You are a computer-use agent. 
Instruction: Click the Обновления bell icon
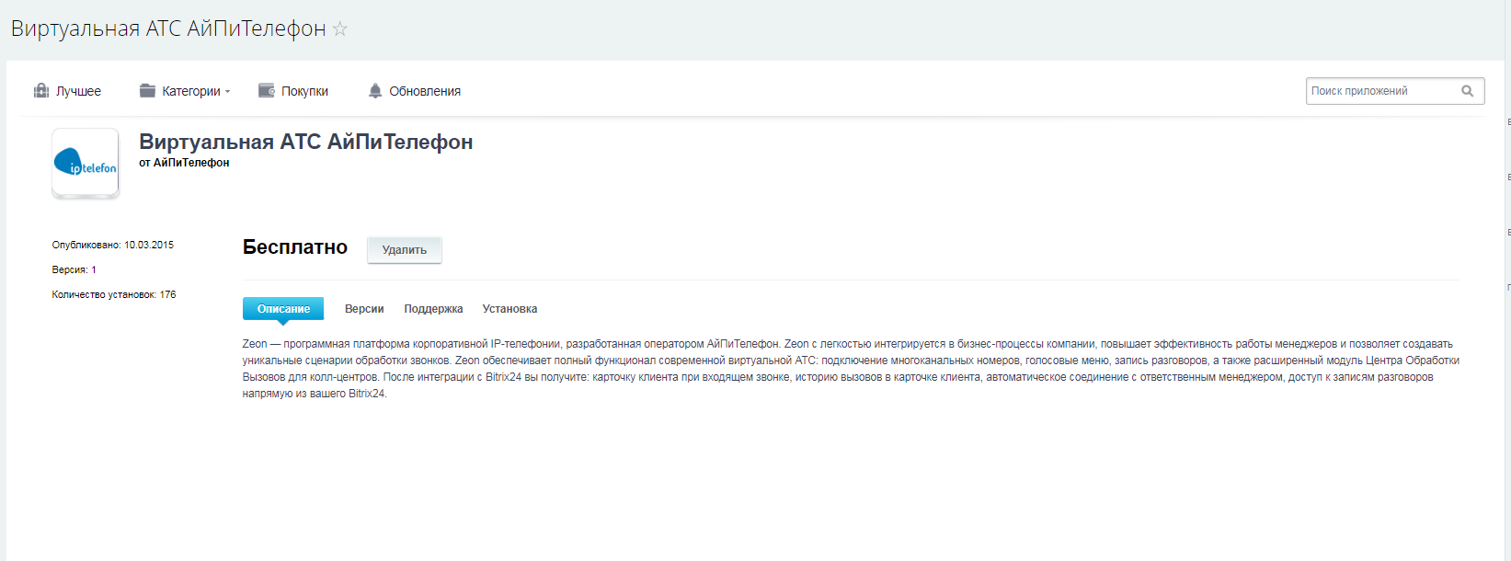(x=375, y=90)
